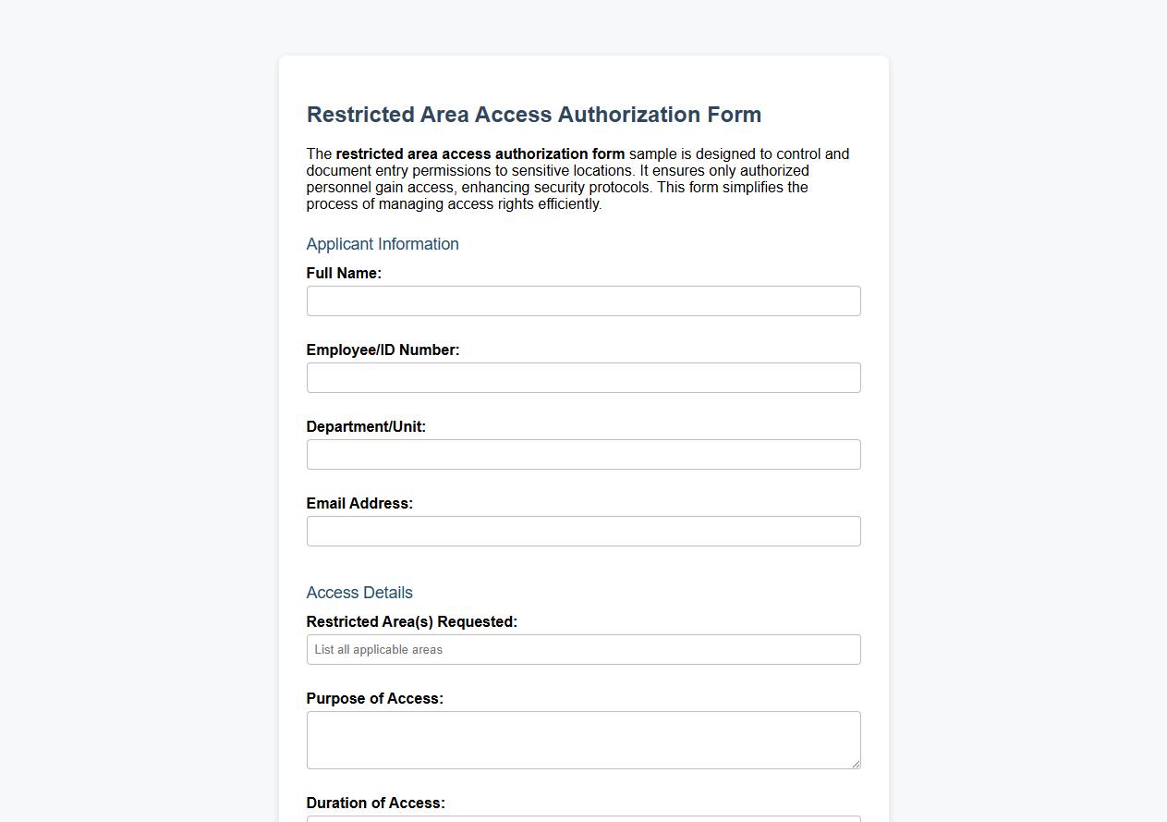The image size is (1167, 822).
Task: Click the 'Applicant Information' section heading
Action: (382, 244)
